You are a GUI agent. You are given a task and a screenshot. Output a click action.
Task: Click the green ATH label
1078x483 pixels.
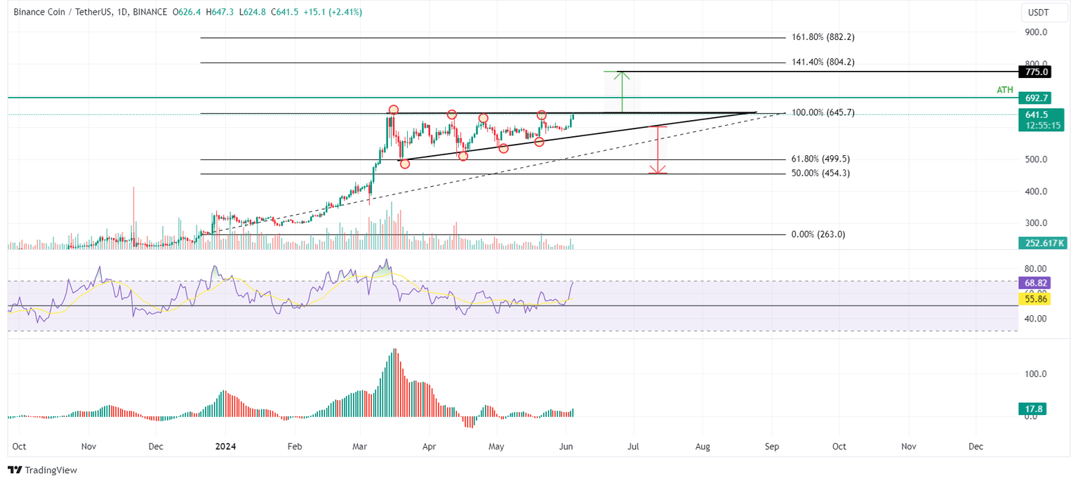1004,89
